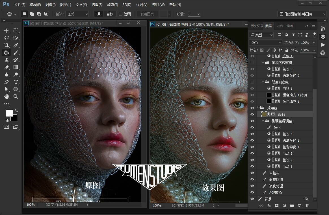The height and width of the screenshot is (215, 329).
Task: Select the Eyedropper tool
Action: tap(16, 45)
